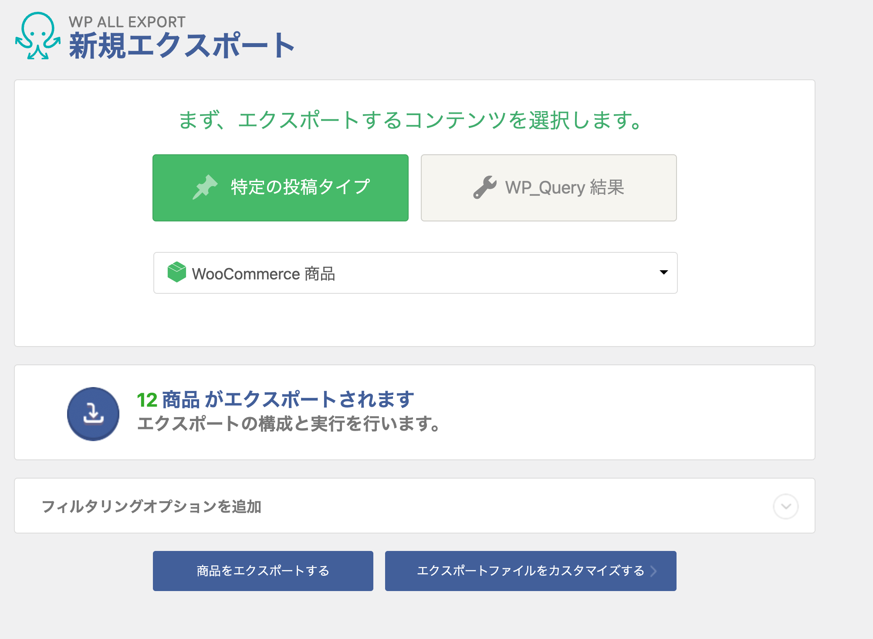The height and width of the screenshot is (639, 873).
Task: Choose the WP_Query 結果 option
Action: pos(549,188)
